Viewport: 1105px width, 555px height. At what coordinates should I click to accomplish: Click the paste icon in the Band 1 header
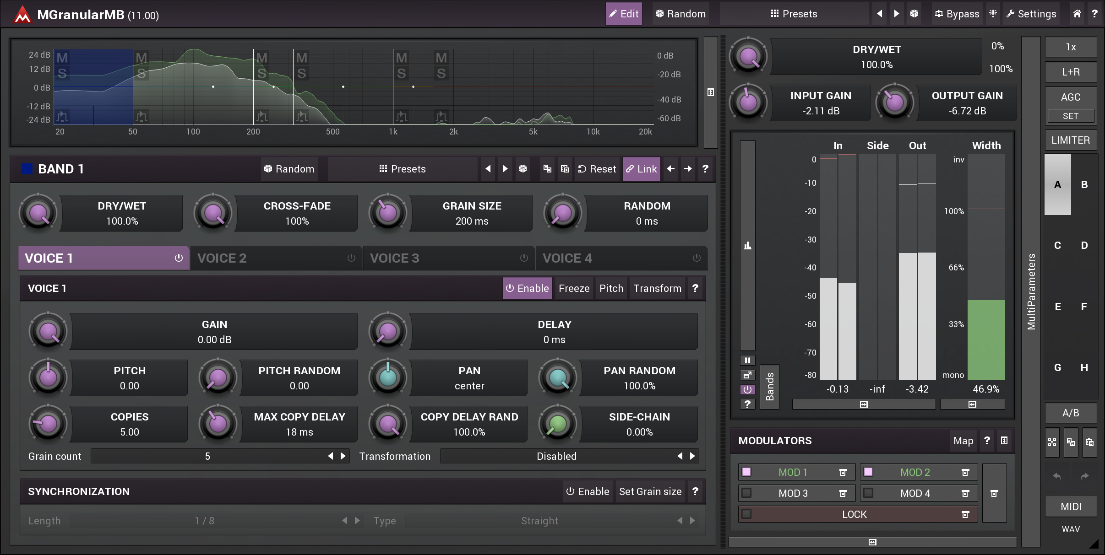click(564, 169)
